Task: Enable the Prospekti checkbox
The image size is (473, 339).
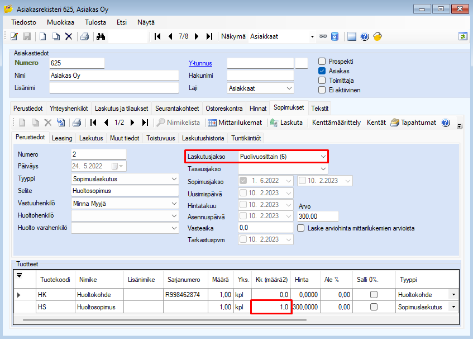Action: [322, 62]
